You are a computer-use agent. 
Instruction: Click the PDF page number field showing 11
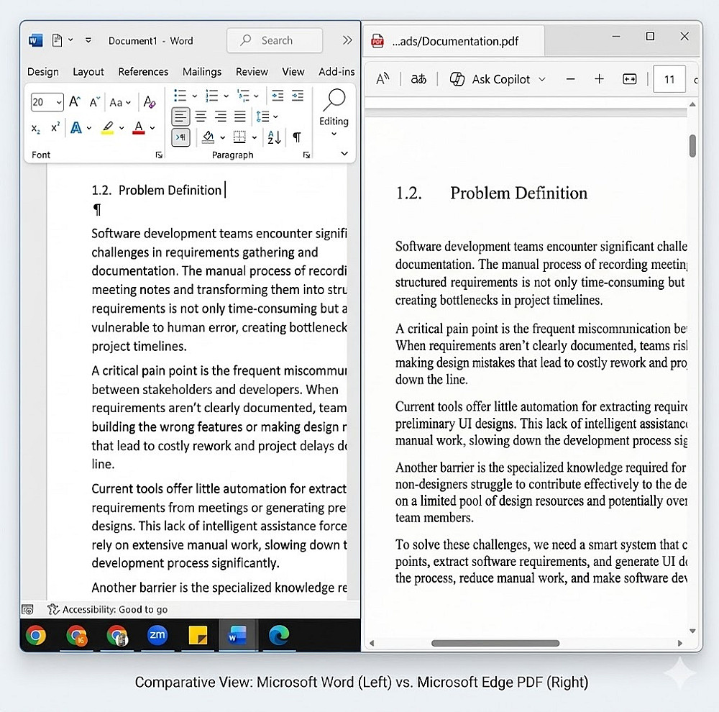tap(669, 79)
